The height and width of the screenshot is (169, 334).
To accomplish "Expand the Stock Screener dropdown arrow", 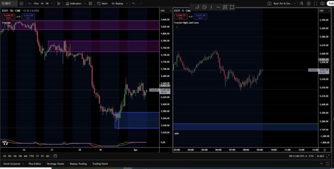I will [x=23, y=164].
